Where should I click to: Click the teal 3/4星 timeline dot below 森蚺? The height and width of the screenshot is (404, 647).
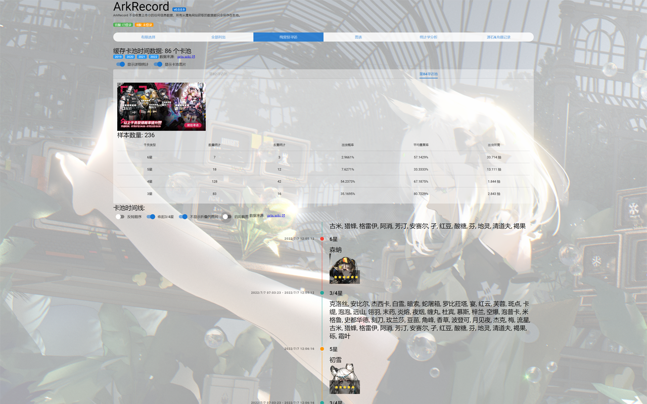(x=322, y=293)
